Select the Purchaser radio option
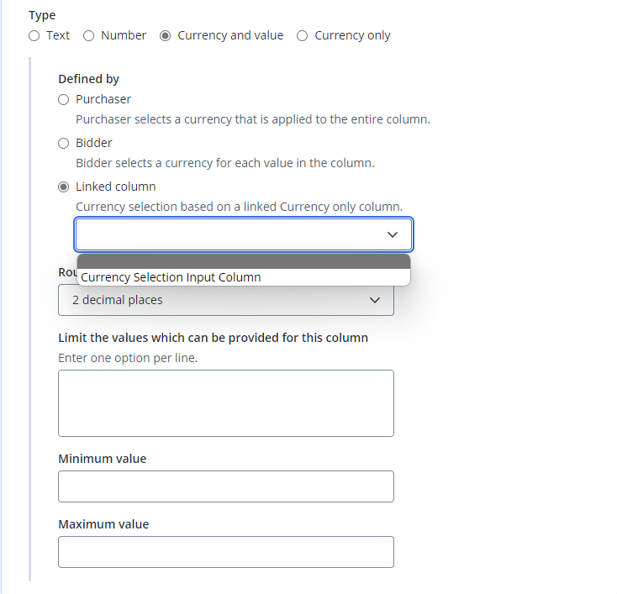The height and width of the screenshot is (594, 617). (x=63, y=99)
